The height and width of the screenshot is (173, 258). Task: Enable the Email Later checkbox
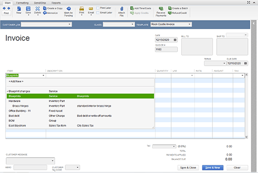[x=98, y=12]
